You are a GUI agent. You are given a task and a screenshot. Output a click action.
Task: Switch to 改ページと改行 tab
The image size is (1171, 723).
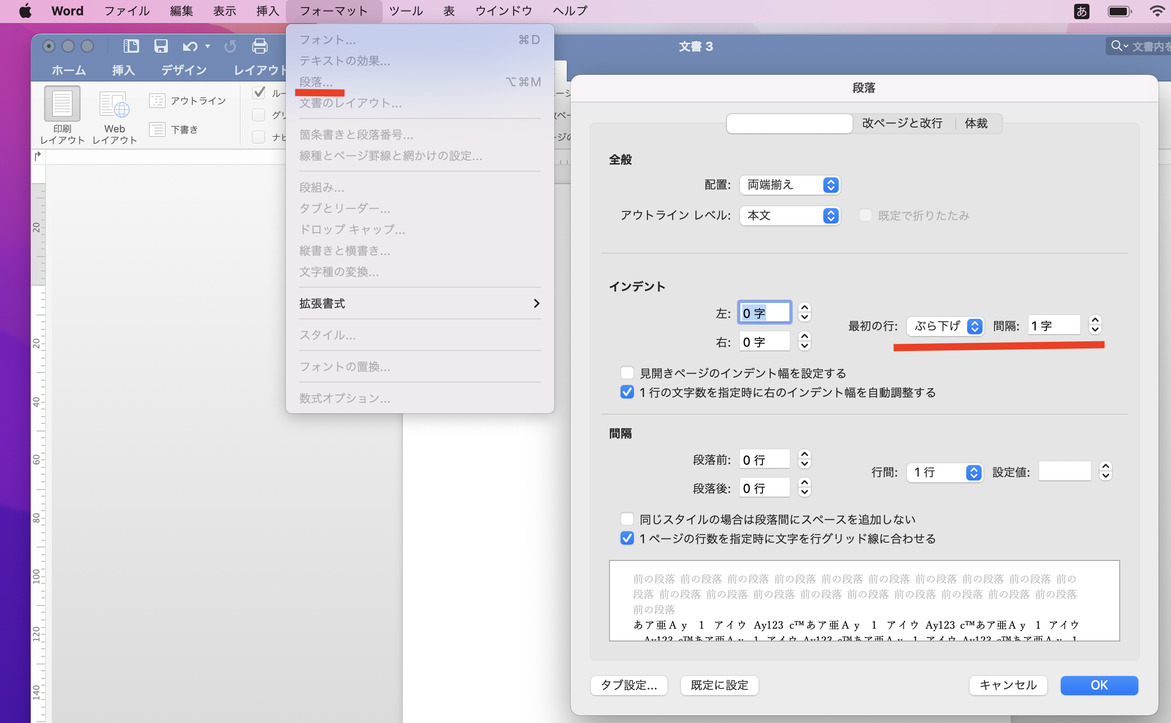902,123
